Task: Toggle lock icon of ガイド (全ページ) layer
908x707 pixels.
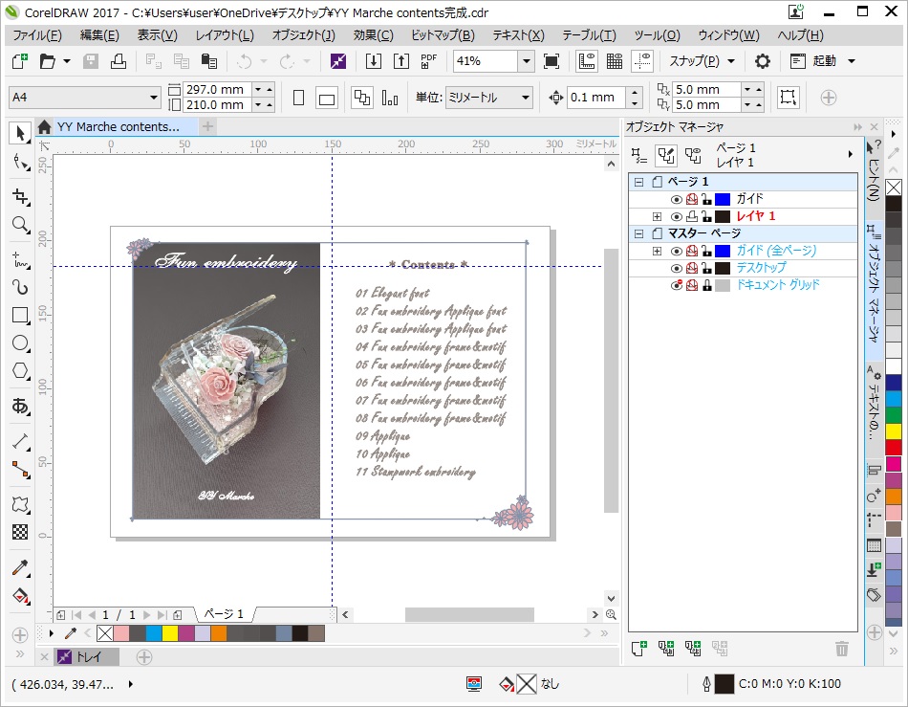Action: click(x=706, y=251)
